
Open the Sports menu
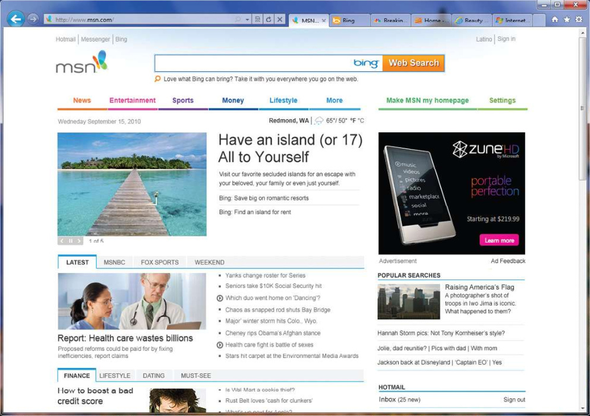[x=183, y=100]
